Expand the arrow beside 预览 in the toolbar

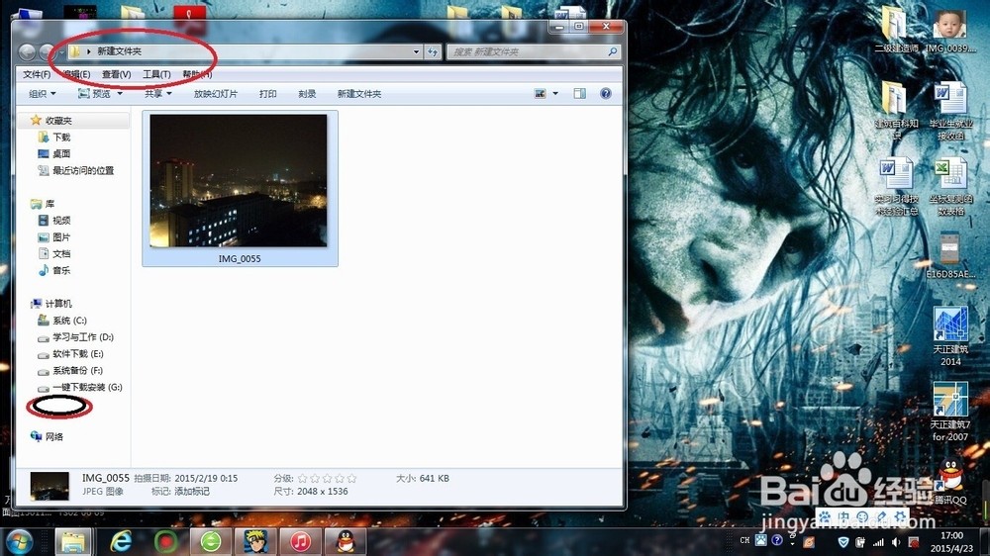(x=120, y=93)
